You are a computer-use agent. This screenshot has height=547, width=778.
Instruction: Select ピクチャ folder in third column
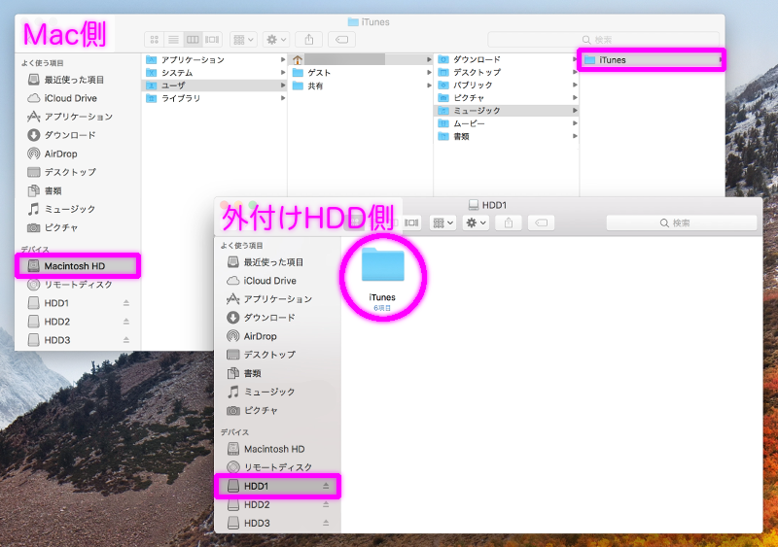point(507,98)
